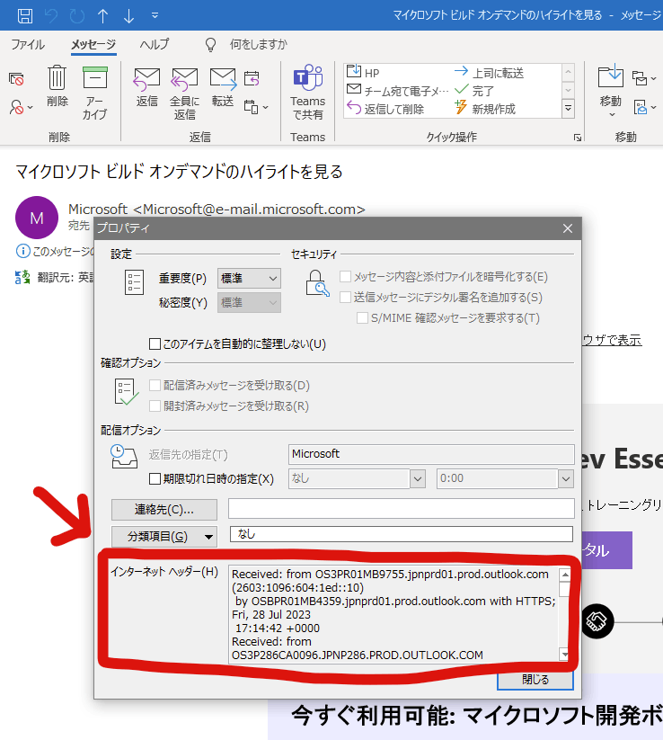This screenshot has width=663, height=740.
Task: Select 新規作成 quick step
Action: pyautogui.click(x=485, y=109)
